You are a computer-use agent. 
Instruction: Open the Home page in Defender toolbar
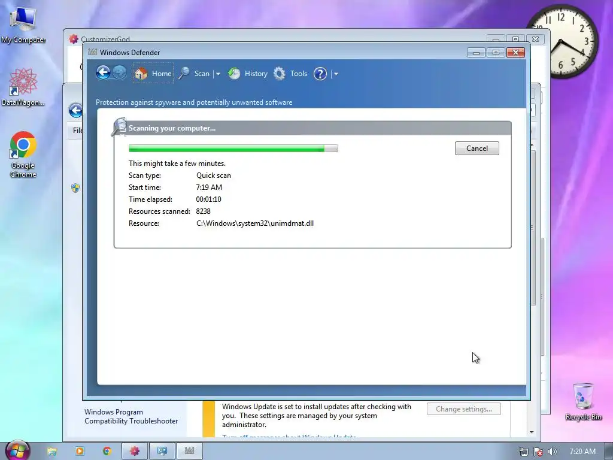153,73
